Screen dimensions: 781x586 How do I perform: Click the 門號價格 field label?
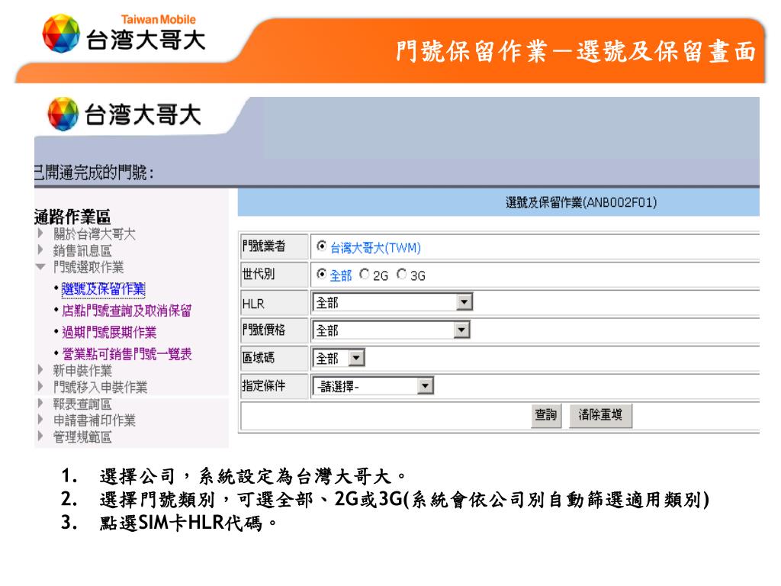click(264, 330)
